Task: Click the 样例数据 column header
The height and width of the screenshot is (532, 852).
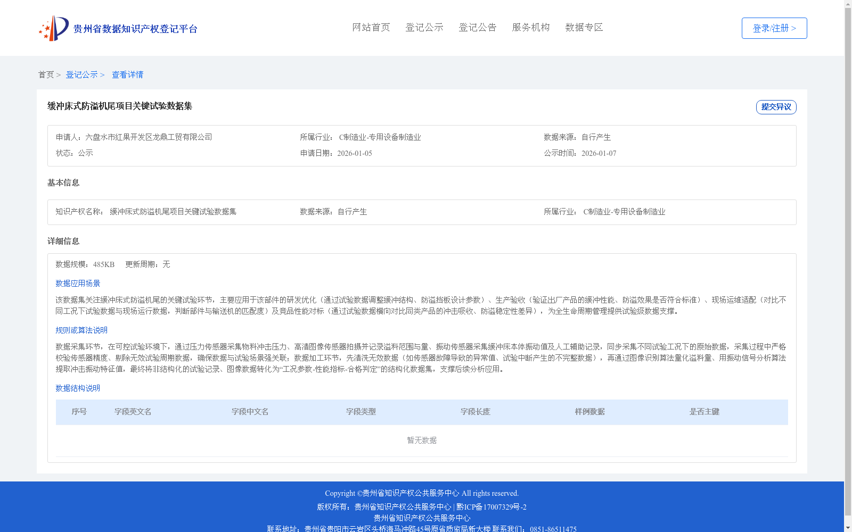Action: click(x=590, y=412)
